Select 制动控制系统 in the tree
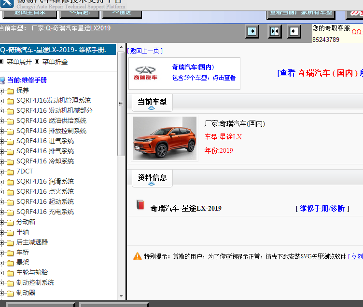Image resolution: width=363 pixels, height=307 pixels. click(x=35, y=283)
